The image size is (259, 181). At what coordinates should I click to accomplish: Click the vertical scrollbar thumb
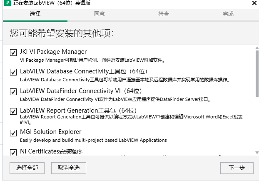257,73
